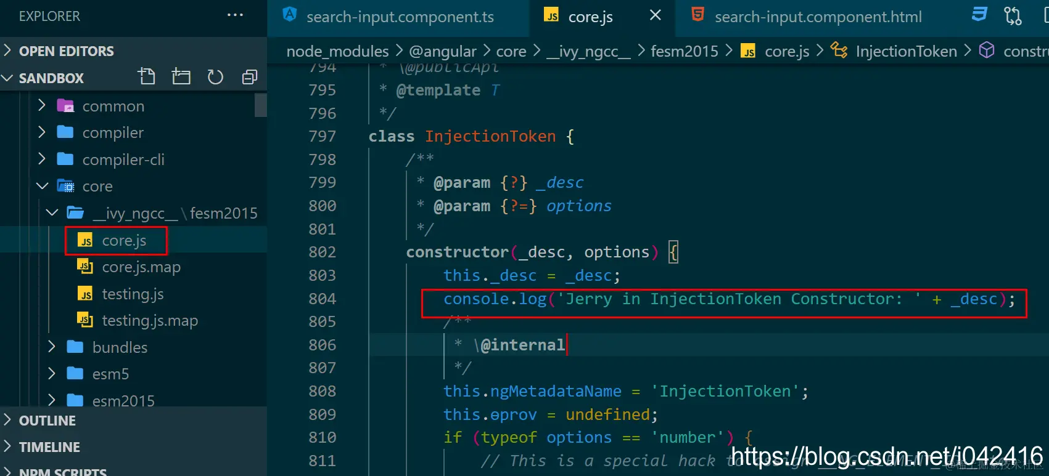Viewport: 1049px width, 476px height.
Task: Expand the OUTLINE panel
Action: click(133, 421)
